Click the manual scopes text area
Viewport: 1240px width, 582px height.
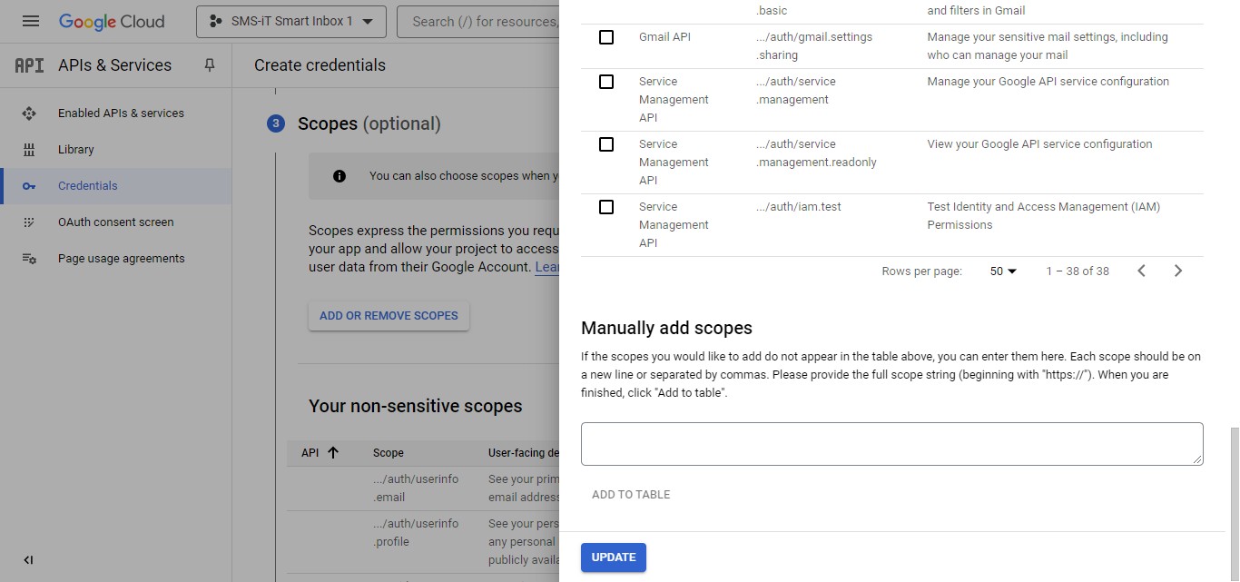891,444
